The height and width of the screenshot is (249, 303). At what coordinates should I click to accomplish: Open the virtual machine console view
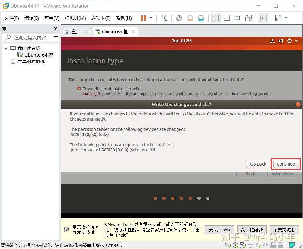coord(263,18)
